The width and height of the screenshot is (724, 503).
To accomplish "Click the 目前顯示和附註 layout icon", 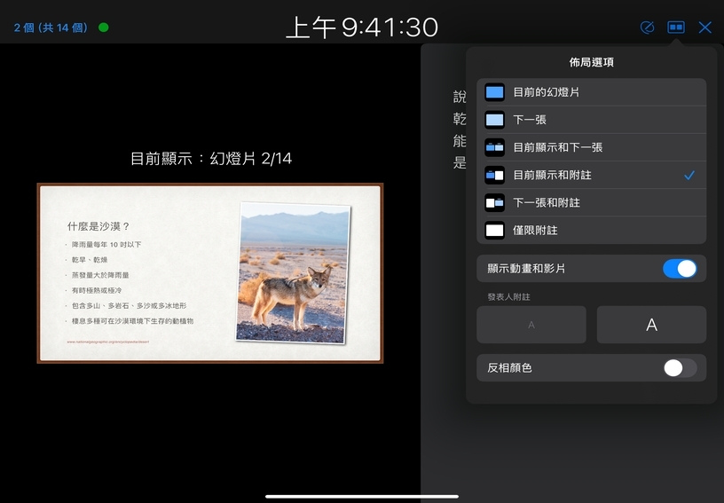I will (495, 175).
